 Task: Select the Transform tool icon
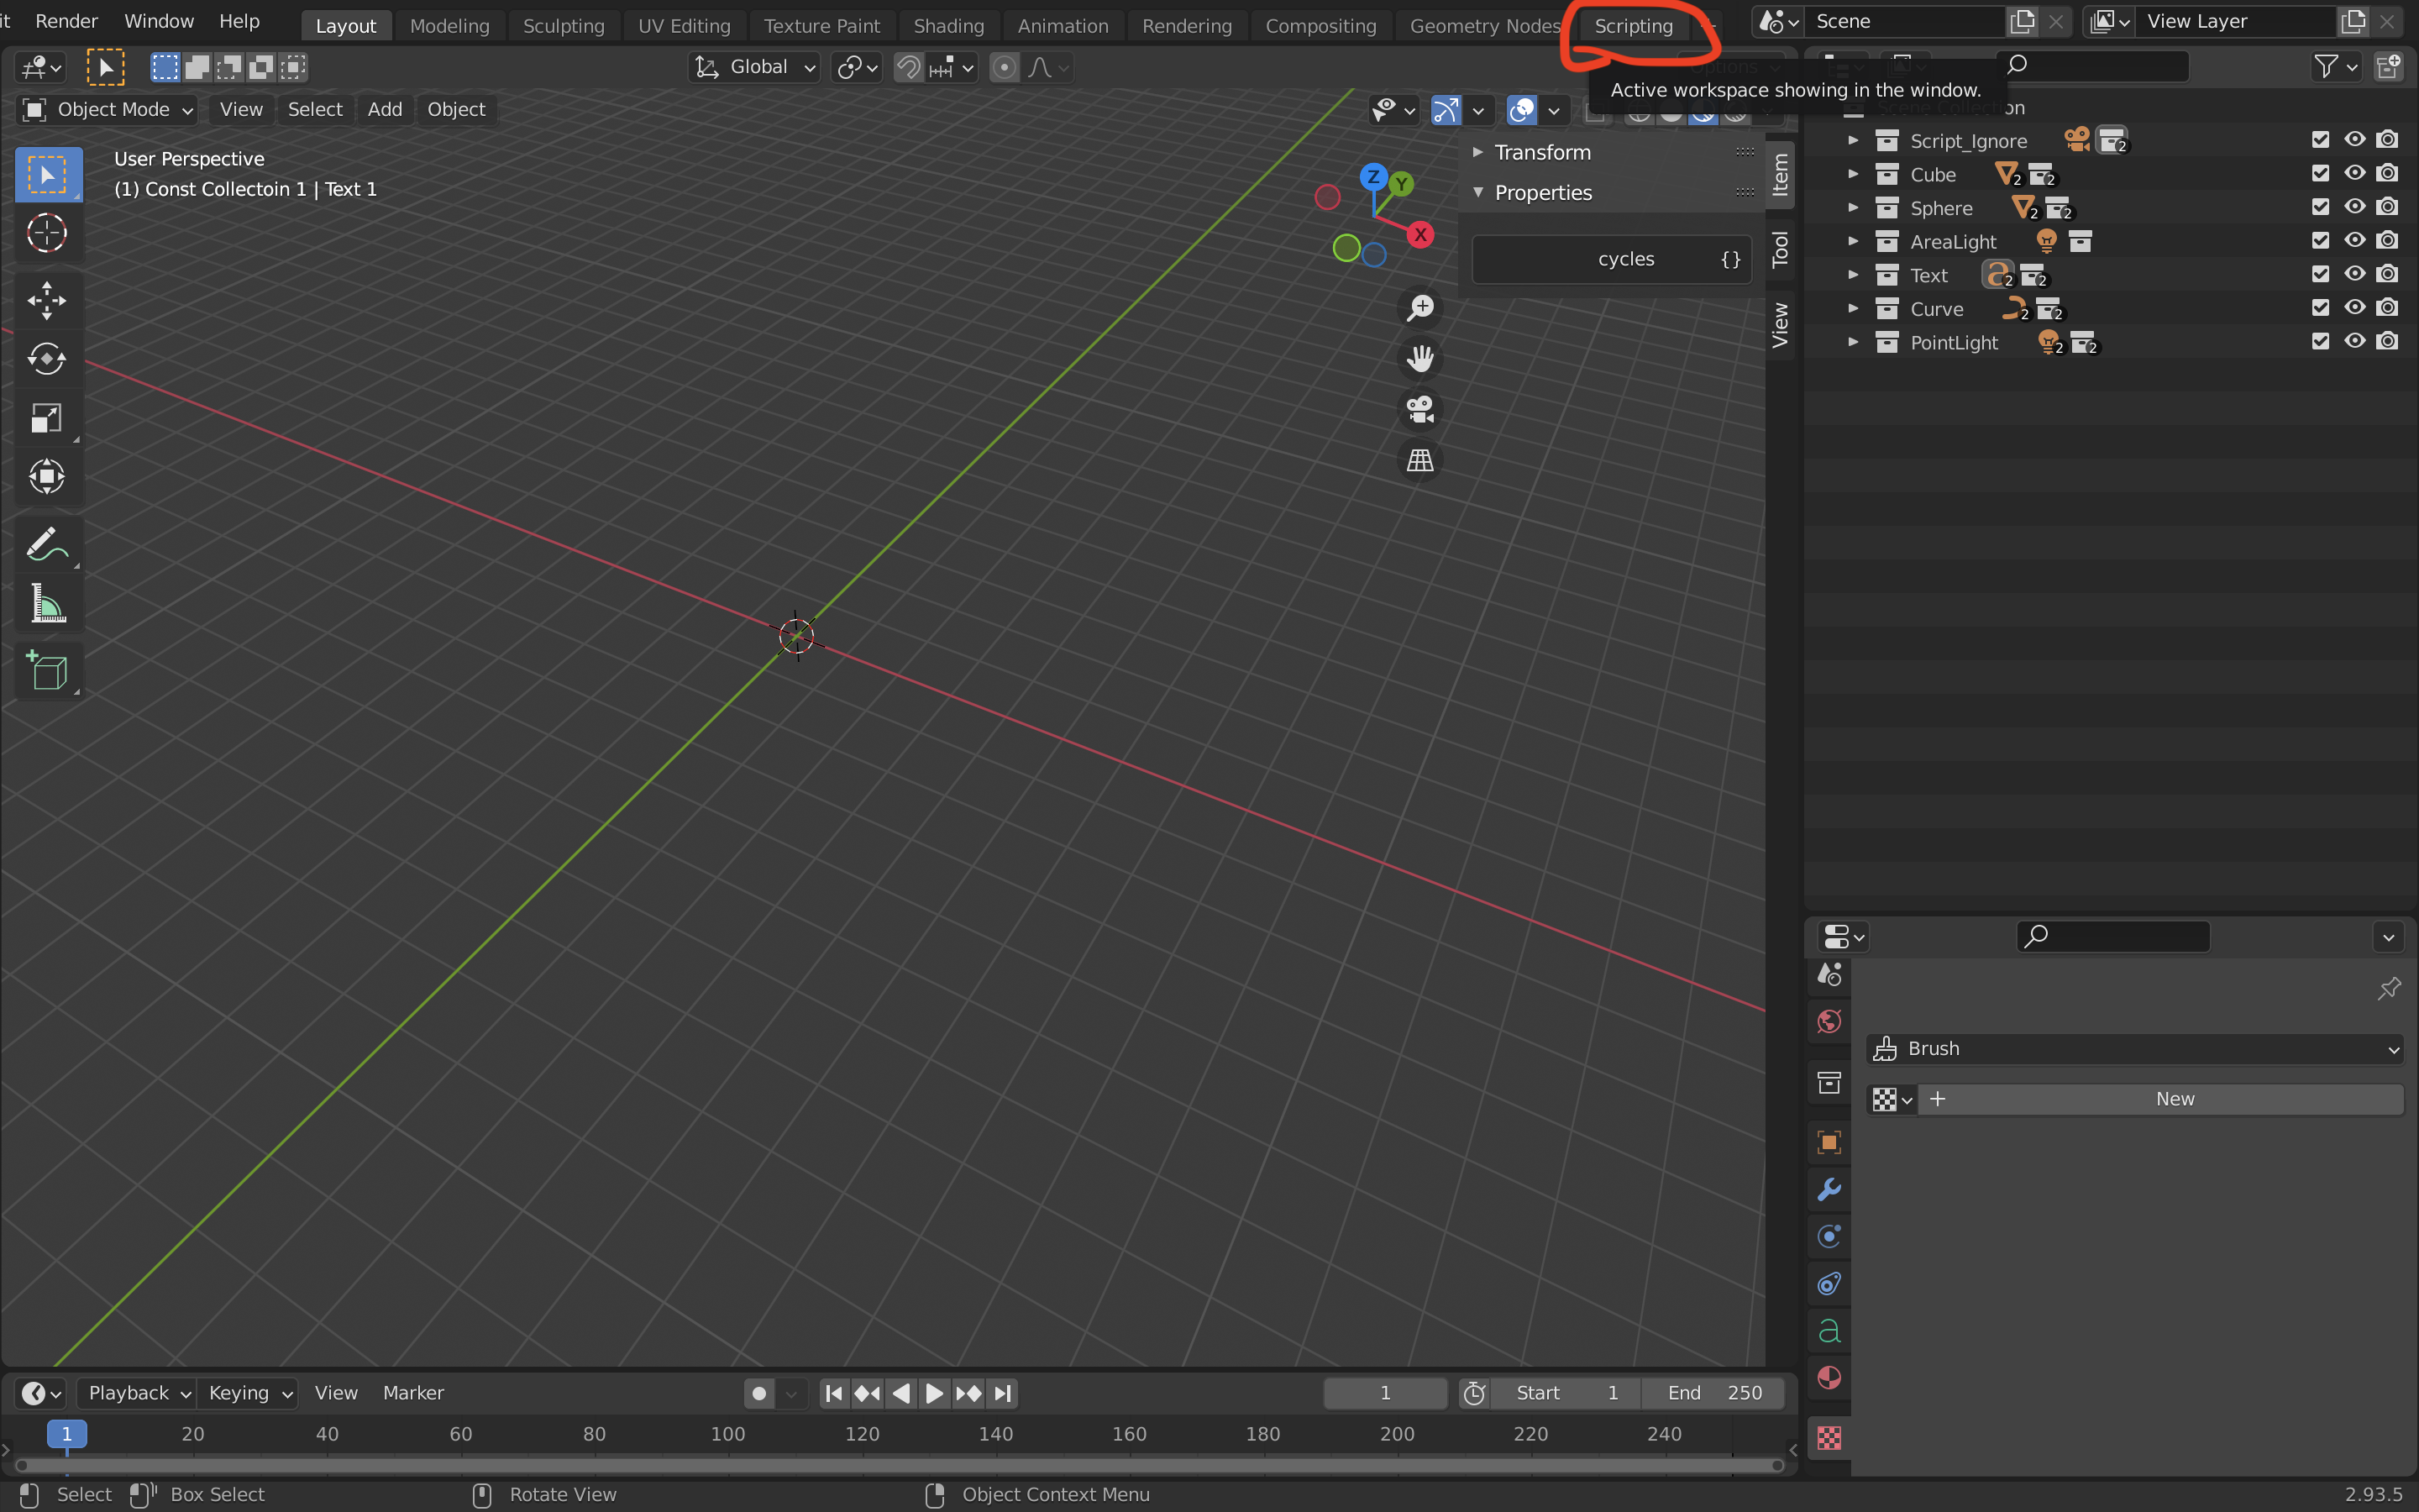click(x=47, y=474)
